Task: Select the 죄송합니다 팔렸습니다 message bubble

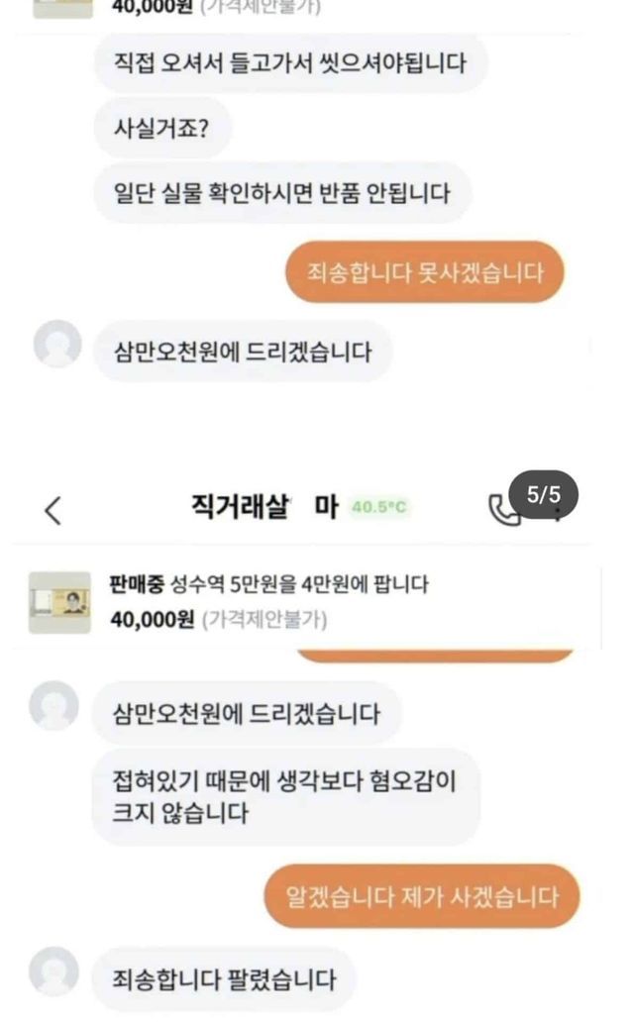Action: [x=226, y=980]
